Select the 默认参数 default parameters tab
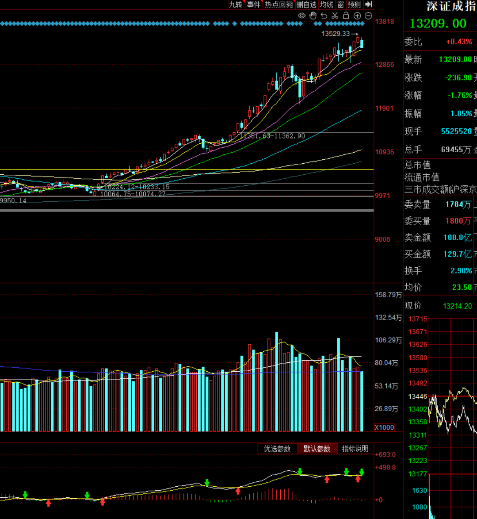This screenshot has height=519, width=477. point(317,449)
